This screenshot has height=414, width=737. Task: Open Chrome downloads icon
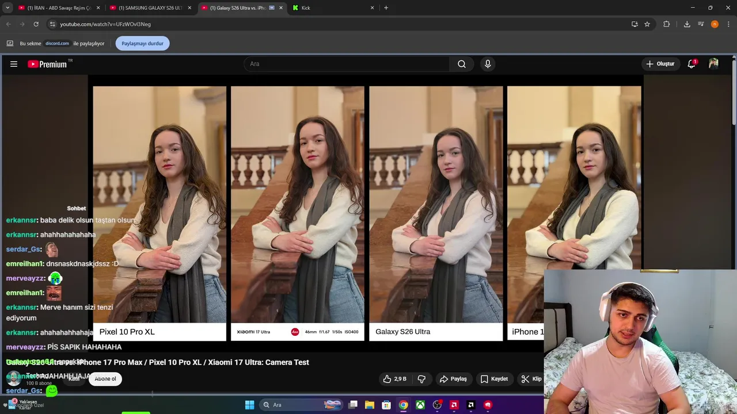(687, 24)
